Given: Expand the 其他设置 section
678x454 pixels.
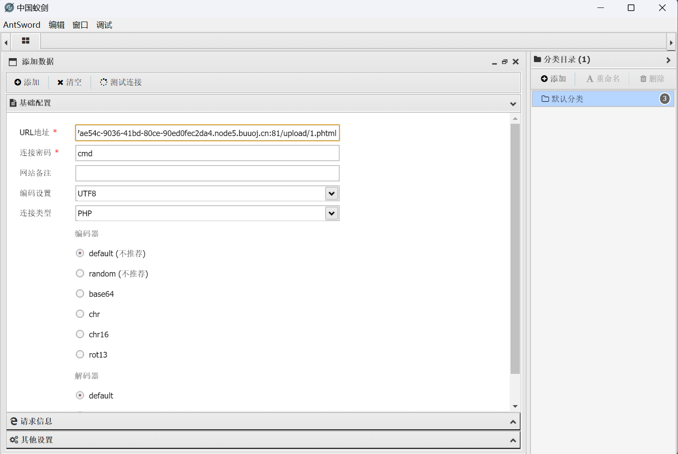Looking at the screenshot, I should coord(513,440).
